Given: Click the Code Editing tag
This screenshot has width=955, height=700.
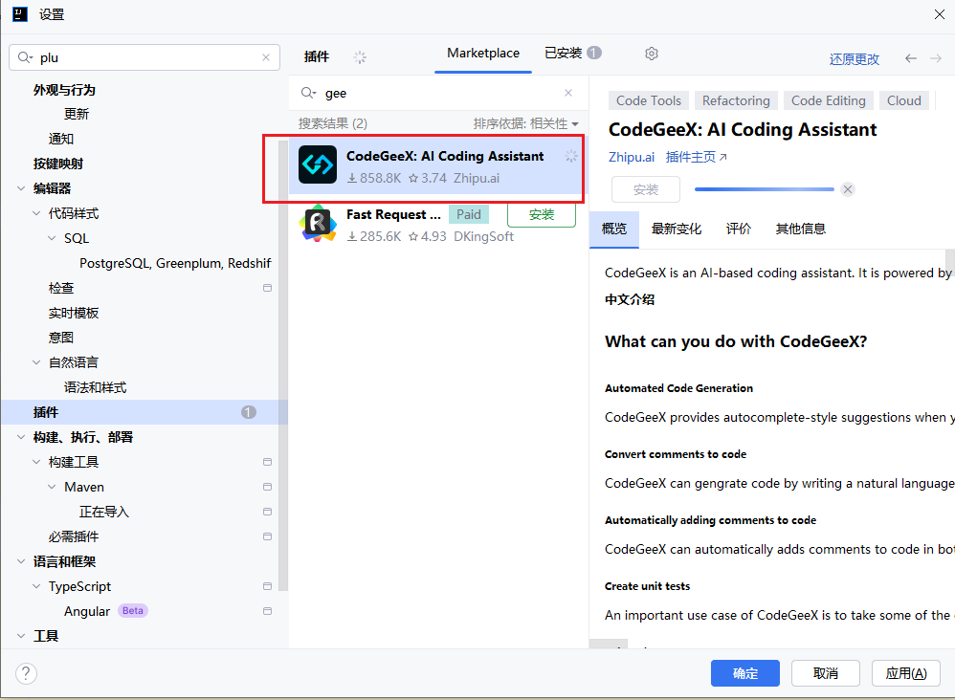Looking at the screenshot, I should pos(829,100).
